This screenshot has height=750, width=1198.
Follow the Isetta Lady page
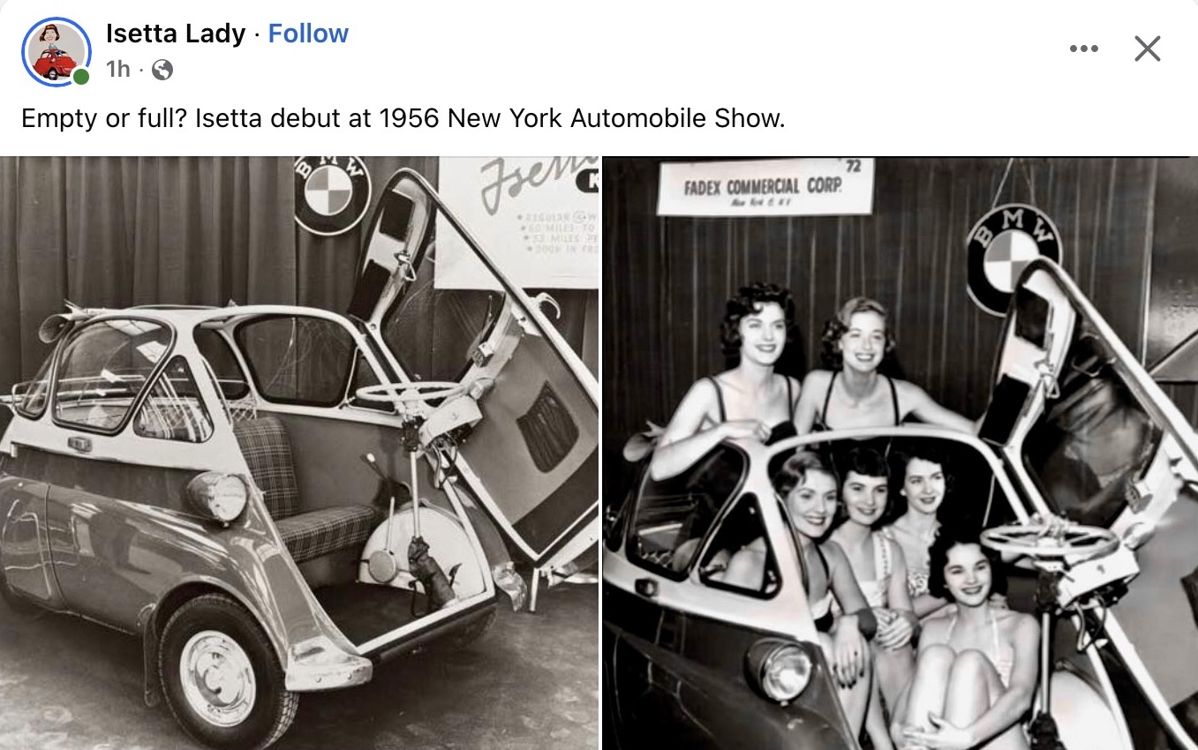[308, 34]
